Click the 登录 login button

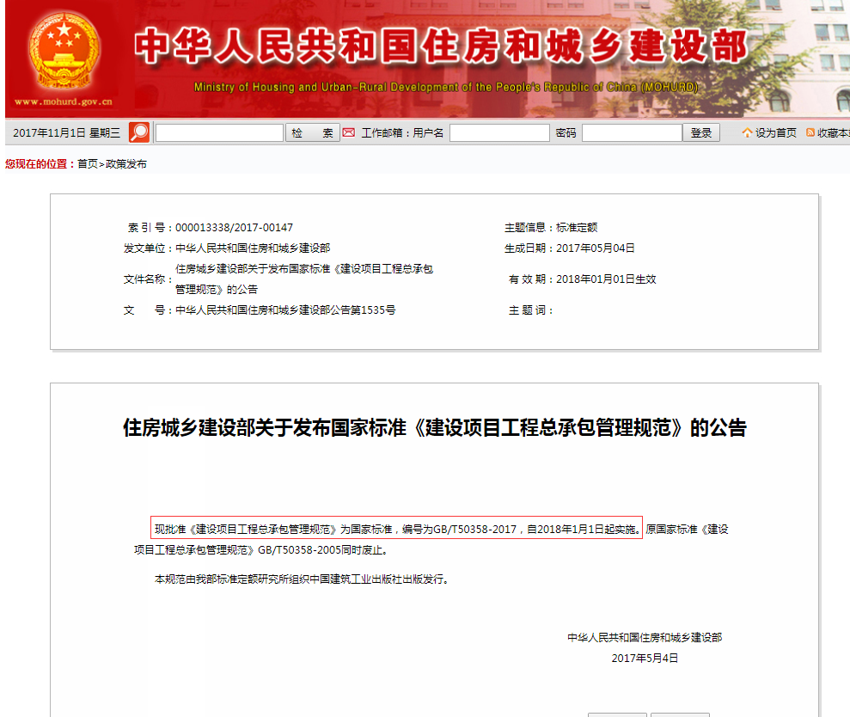(701, 133)
